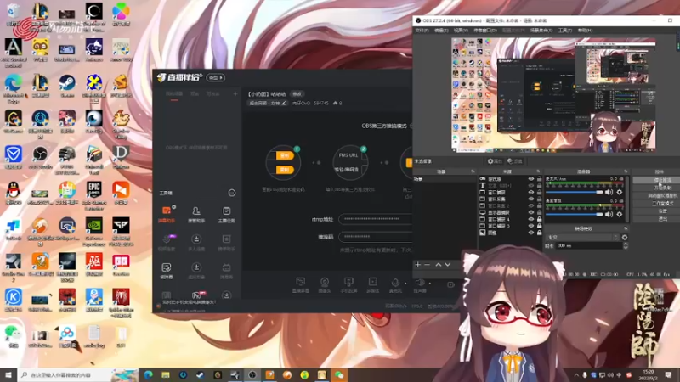Viewport: 680px width, 382px height.
Task: Open the OBS Studio desktop shortcut
Action: pyautogui.click(x=40, y=158)
